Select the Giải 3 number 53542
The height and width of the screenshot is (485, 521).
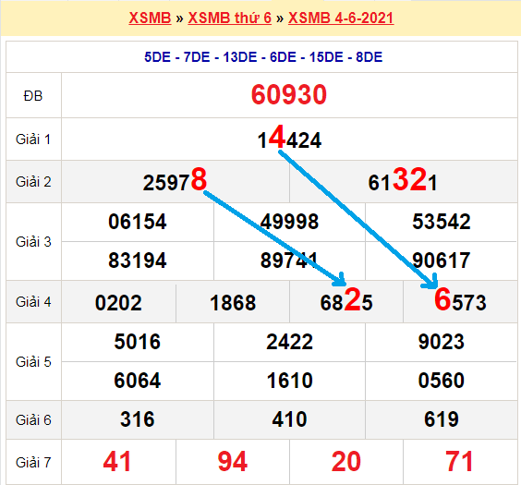[x=442, y=222]
